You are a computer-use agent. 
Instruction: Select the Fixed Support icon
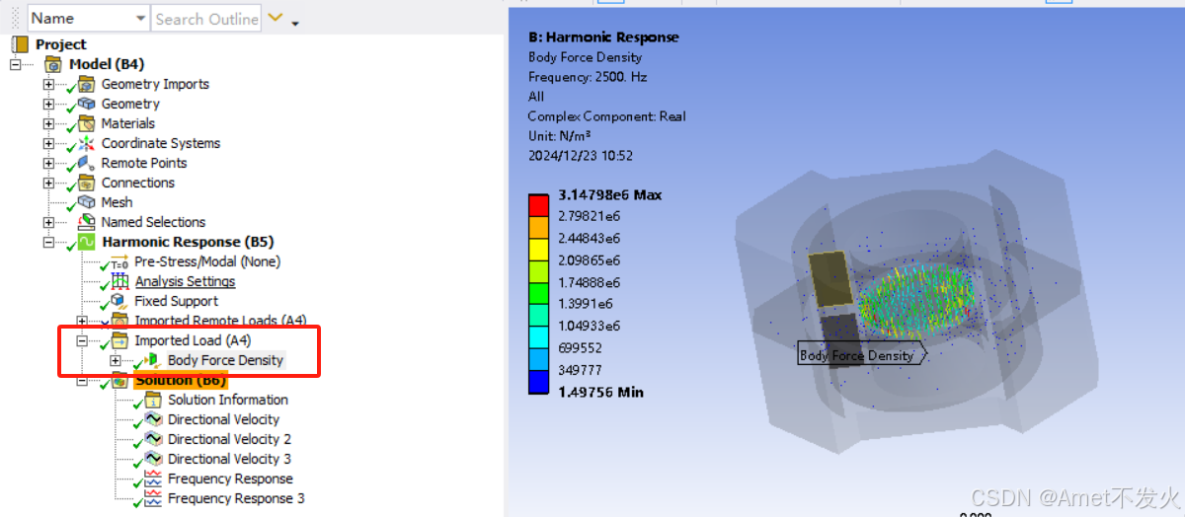(119, 301)
